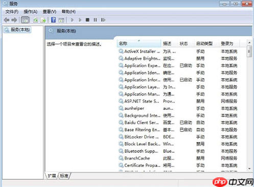Viewport: 254px width, 187px height.
Task: Click the Properties pane toolbar icon
Action: 61,20
